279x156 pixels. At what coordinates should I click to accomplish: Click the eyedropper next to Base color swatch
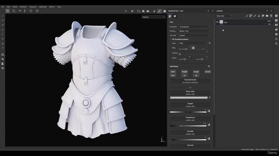click(209, 97)
